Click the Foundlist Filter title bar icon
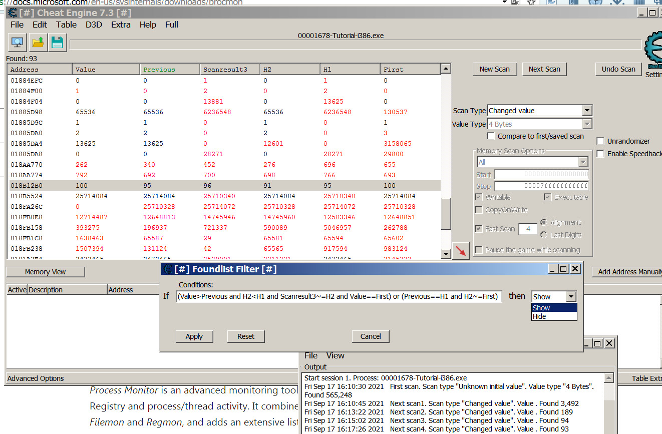This screenshot has width=662, height=434. tap(168, 269)
